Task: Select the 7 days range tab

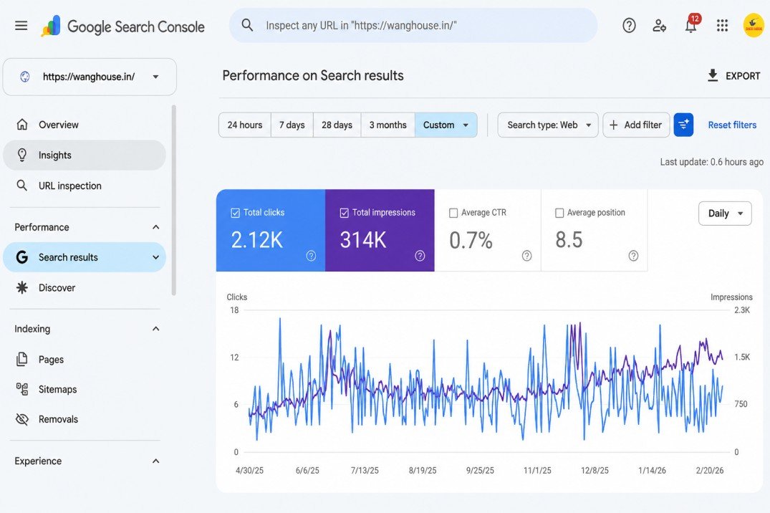Action: click(x=292, y=125)
